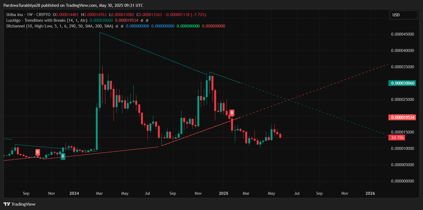This screenshot has height=210, width=423.
Task: Click the 0.000010000 price axis value
Action: (x=403, y=149)
